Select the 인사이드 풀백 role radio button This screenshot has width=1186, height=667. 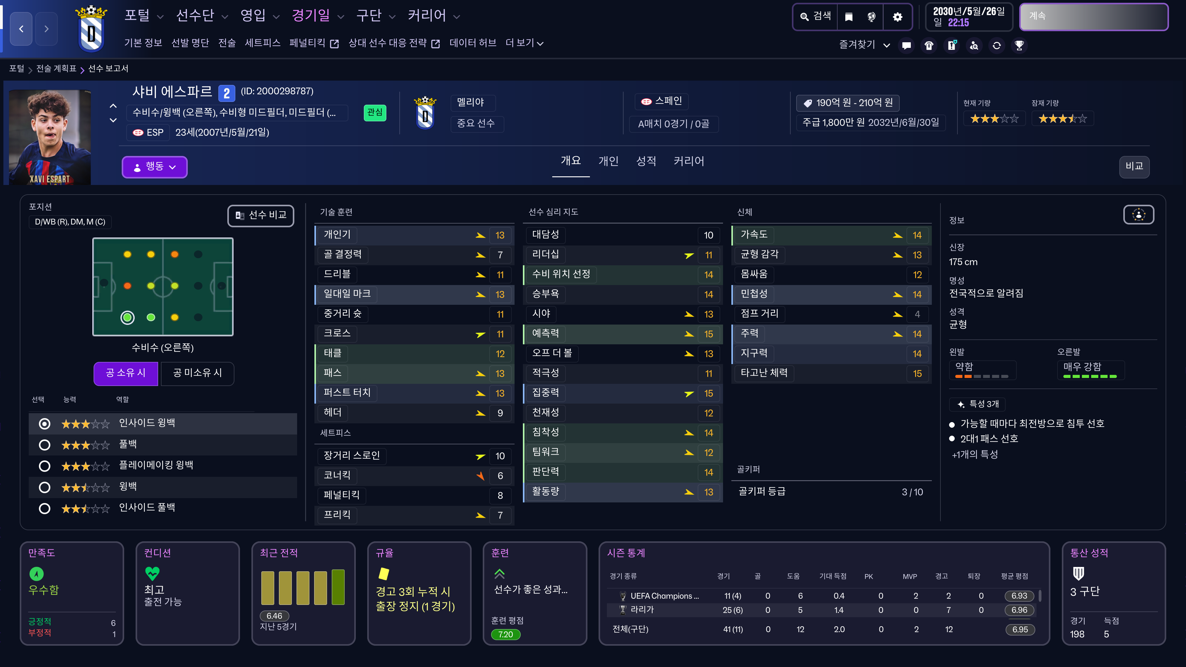coord(45,509)
